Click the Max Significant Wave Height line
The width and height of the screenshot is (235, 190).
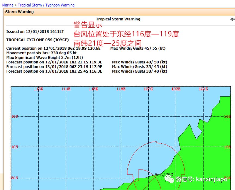pos(45,57)
